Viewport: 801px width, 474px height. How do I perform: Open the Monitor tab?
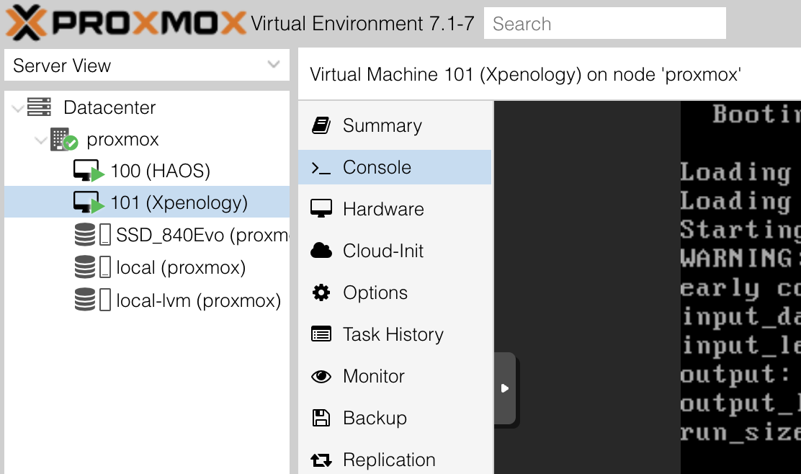[394, 376]
